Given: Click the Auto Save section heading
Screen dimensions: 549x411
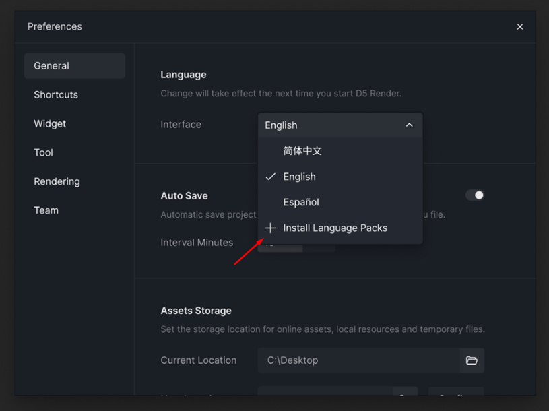Looking at the screenshot, I should (184, 195).
